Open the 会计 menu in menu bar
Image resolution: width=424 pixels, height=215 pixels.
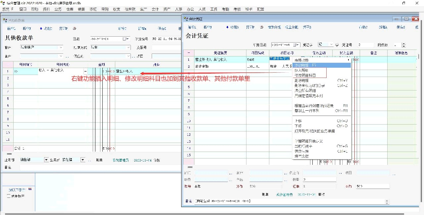[155, 9]
